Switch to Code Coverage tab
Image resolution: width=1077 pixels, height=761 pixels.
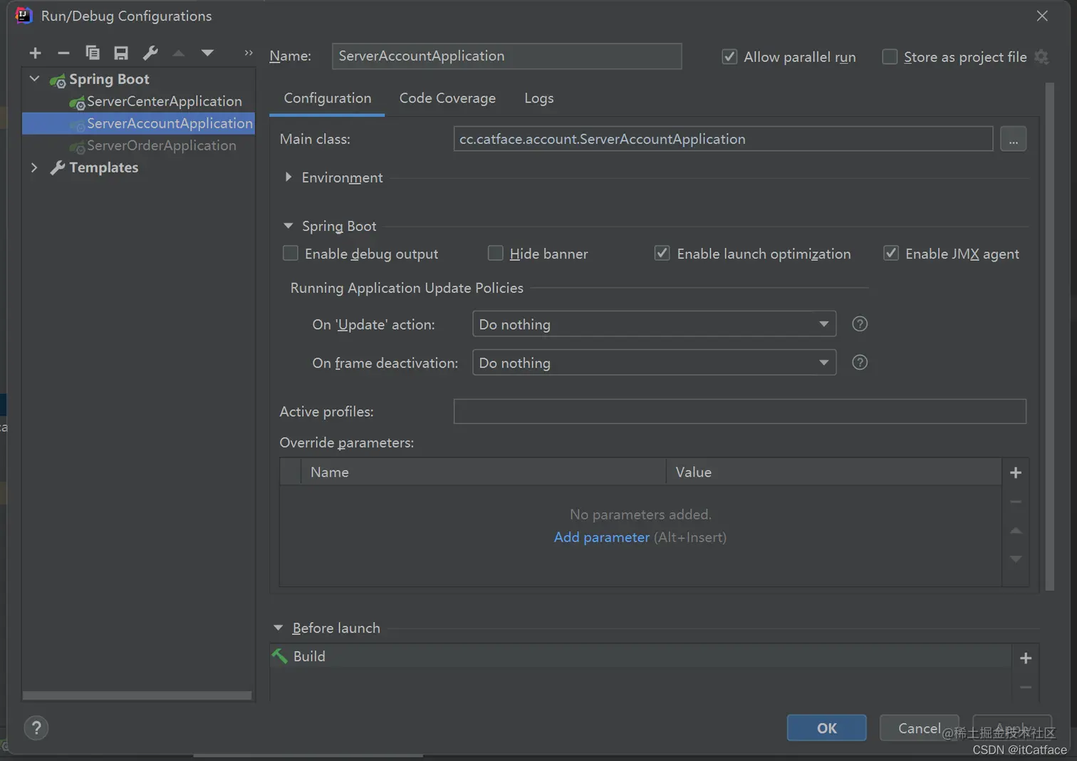(x=447, y=98)
